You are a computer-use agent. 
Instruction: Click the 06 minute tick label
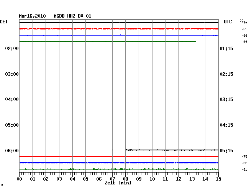click(x=99, y=179)
